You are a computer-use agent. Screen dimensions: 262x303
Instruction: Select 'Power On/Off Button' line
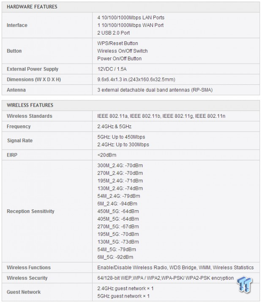[120, 59]
